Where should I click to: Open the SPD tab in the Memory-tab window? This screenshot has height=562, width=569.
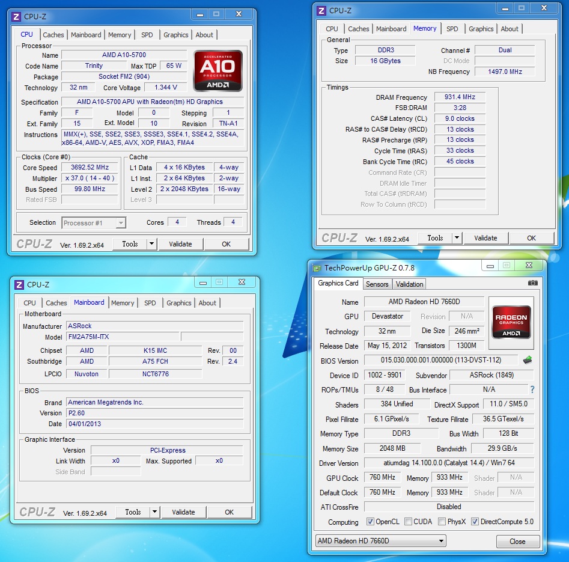pos(452,29)
